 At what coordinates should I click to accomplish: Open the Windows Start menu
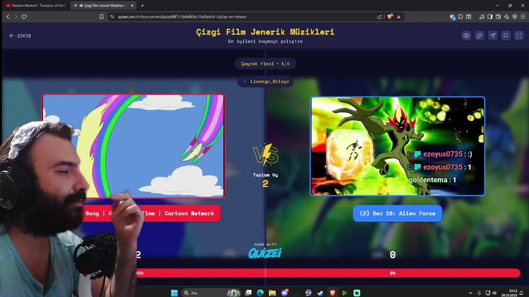(174, 293)
